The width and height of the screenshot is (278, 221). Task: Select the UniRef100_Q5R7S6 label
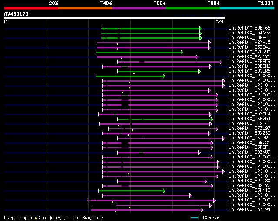click(x=249, y=143)
